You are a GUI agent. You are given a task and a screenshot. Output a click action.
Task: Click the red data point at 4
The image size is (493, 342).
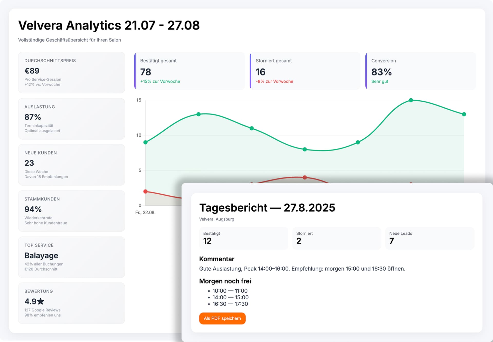[305, 177]
